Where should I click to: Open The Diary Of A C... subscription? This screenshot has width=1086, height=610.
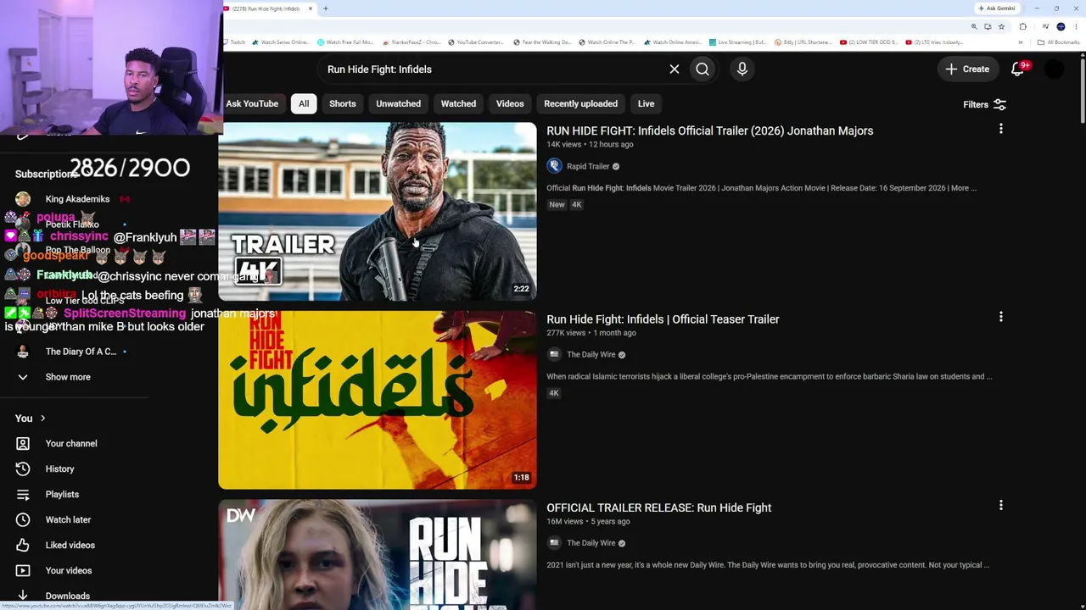(x=81, y=352)
